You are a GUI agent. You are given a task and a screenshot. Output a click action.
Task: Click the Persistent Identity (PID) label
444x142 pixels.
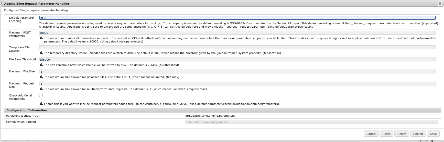(23, 116)
